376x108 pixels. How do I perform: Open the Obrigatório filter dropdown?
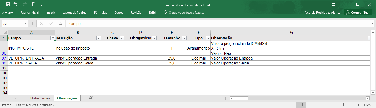(154, 38)
